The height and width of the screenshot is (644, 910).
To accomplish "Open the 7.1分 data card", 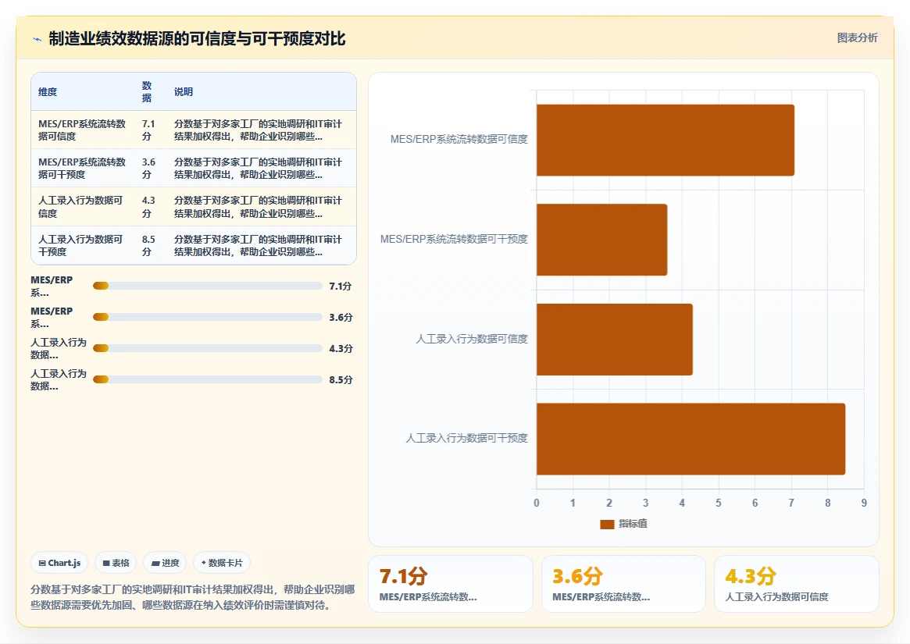I will (x=451, y=584).
